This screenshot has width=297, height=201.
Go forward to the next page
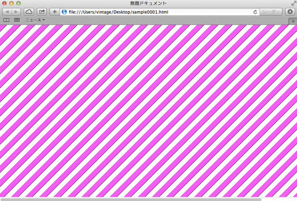16,12
